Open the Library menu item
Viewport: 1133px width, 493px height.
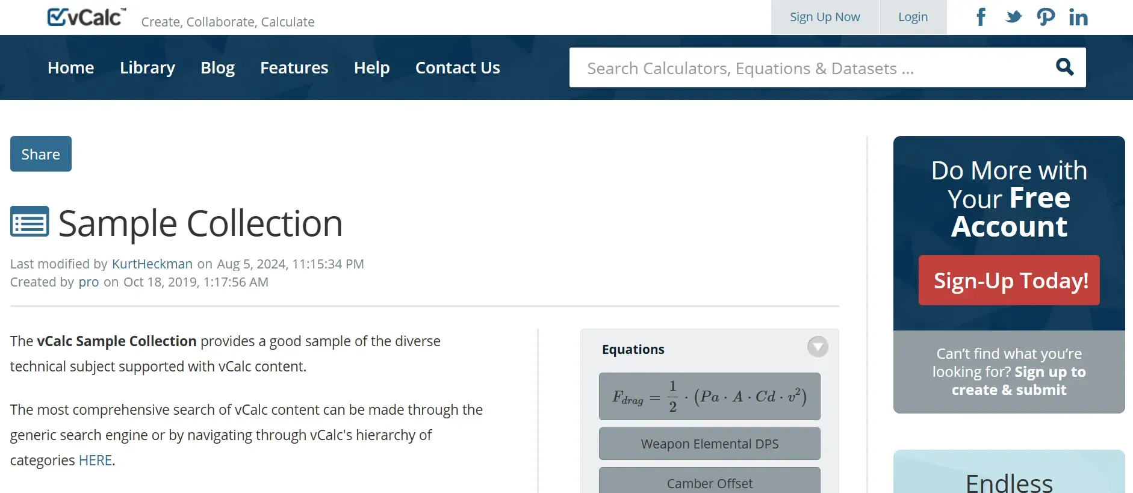click(x=147, y=67)
